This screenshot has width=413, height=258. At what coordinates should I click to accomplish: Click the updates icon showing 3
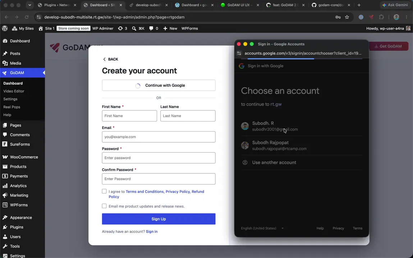pos(123,28)
